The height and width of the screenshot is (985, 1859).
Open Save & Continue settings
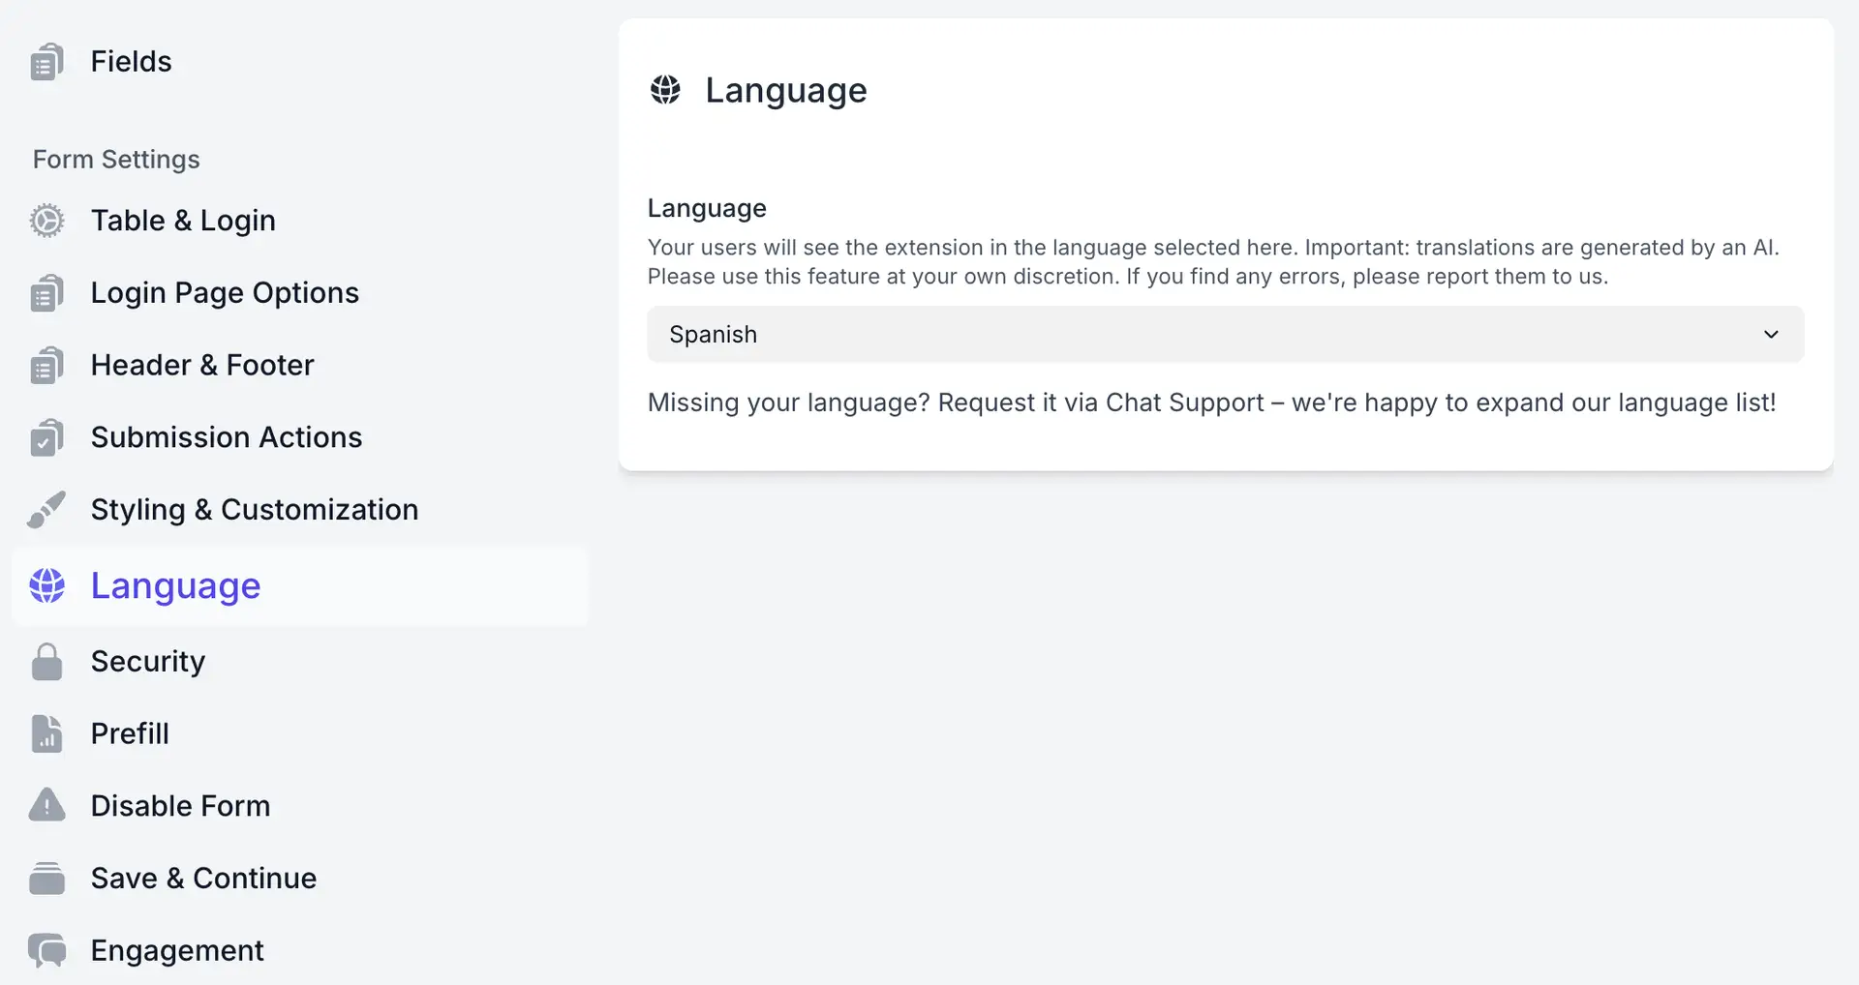tap(203, 878)
